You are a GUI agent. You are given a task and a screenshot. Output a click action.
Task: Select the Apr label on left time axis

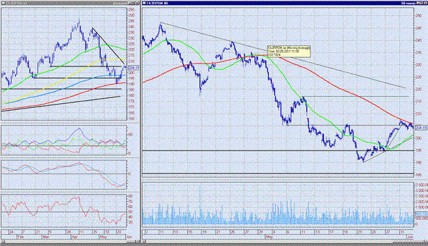[74, 237]
